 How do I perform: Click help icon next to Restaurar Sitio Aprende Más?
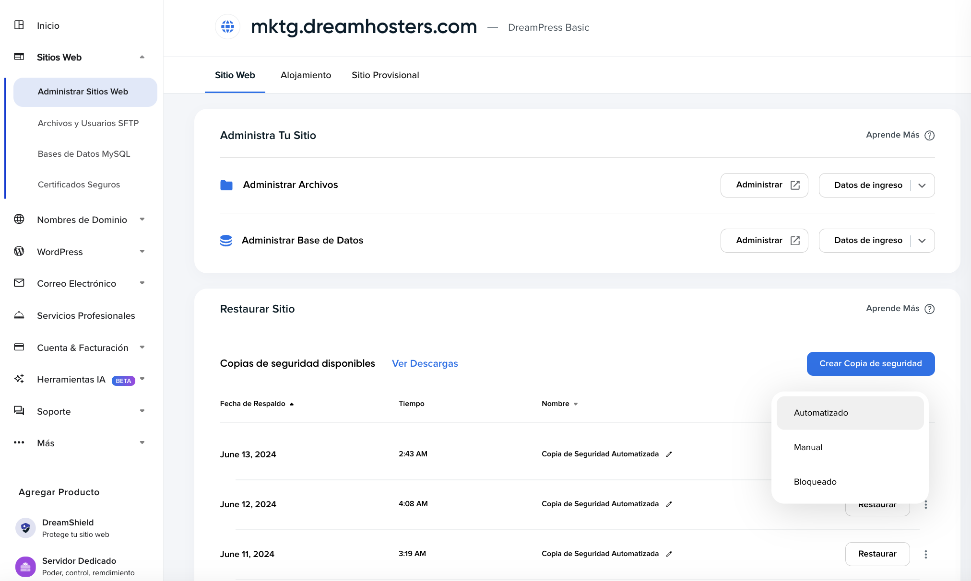point(929,309)
